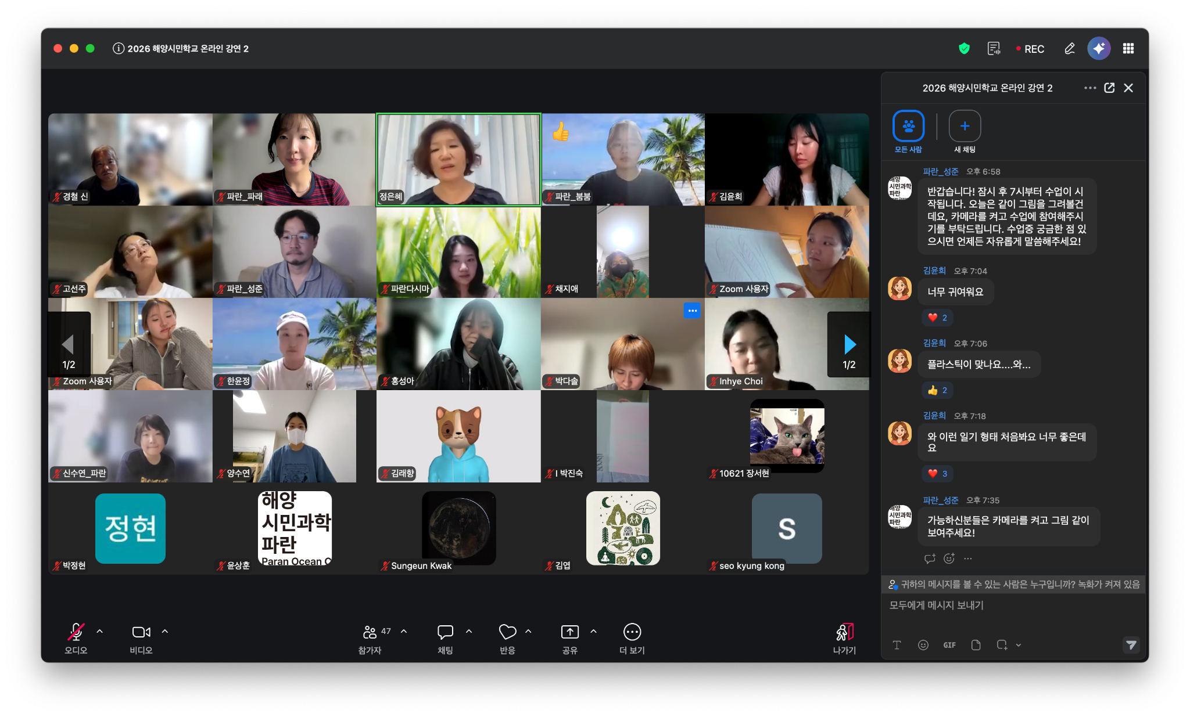This screenshot has width=1190, height=717.
Task: Click sender name 파란_성준 at 오후 6:58
Action: 941,172
